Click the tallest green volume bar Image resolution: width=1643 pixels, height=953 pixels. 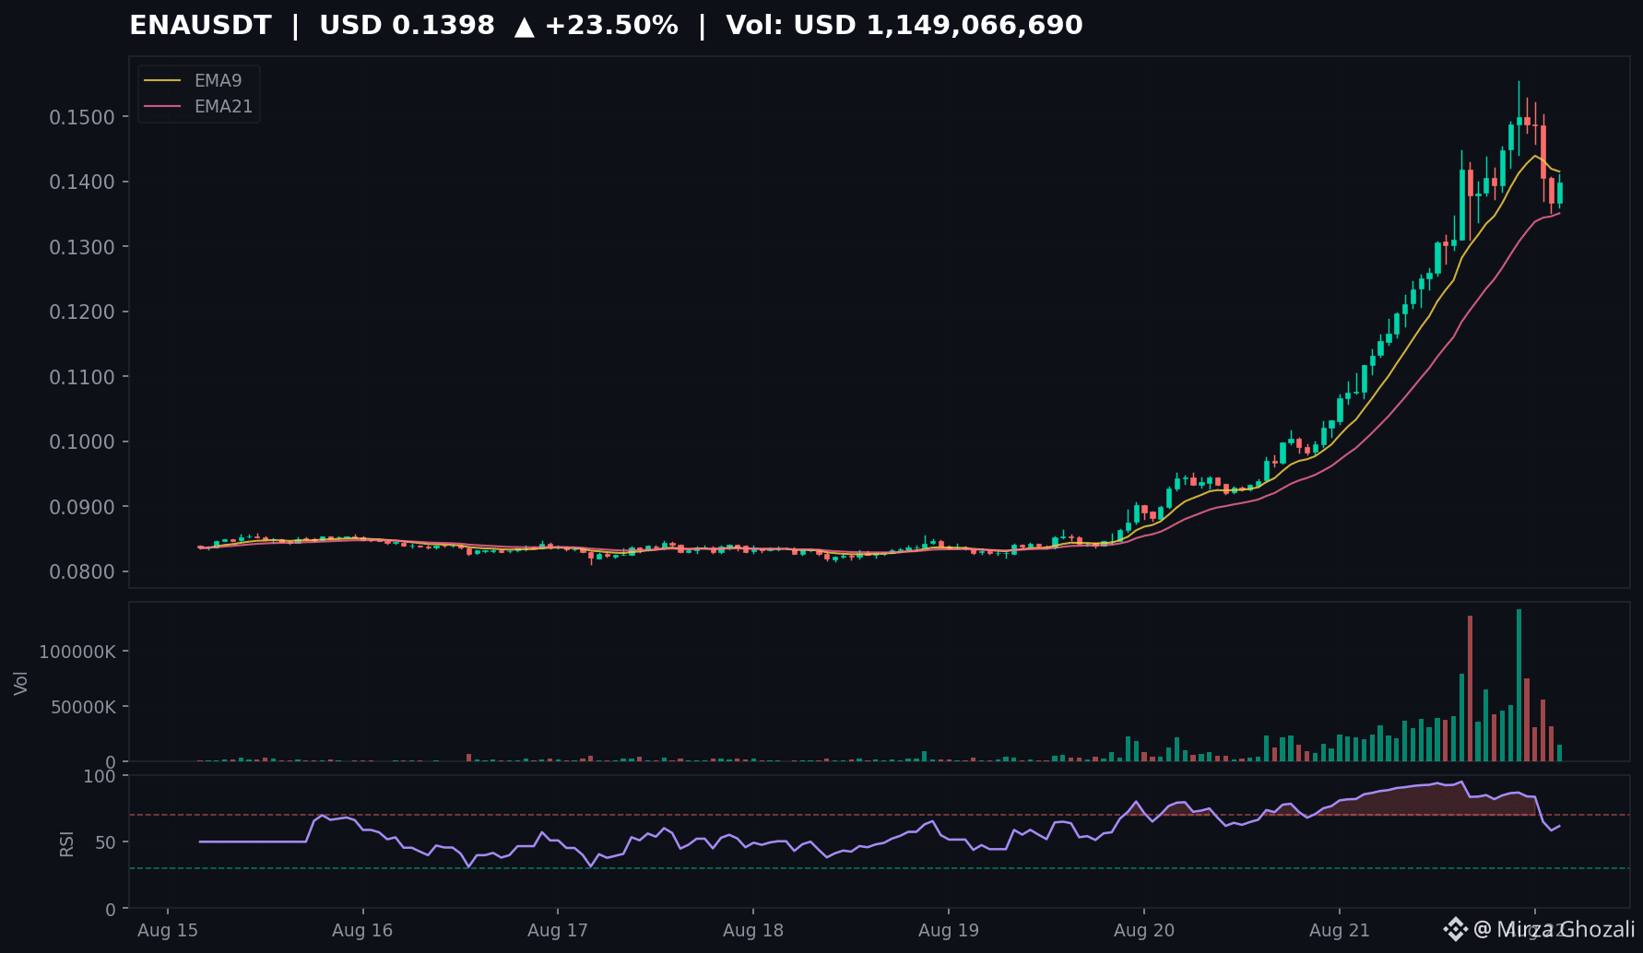1519,685
